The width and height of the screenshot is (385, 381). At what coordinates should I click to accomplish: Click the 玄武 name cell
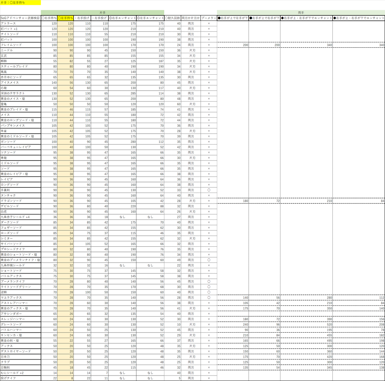tap(21, 56)
